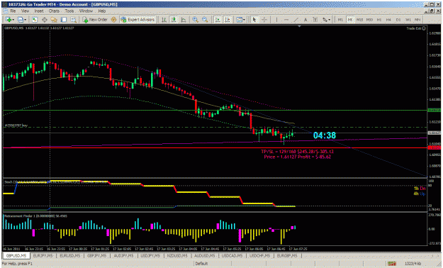Open the Tools menu

point(69,11)
